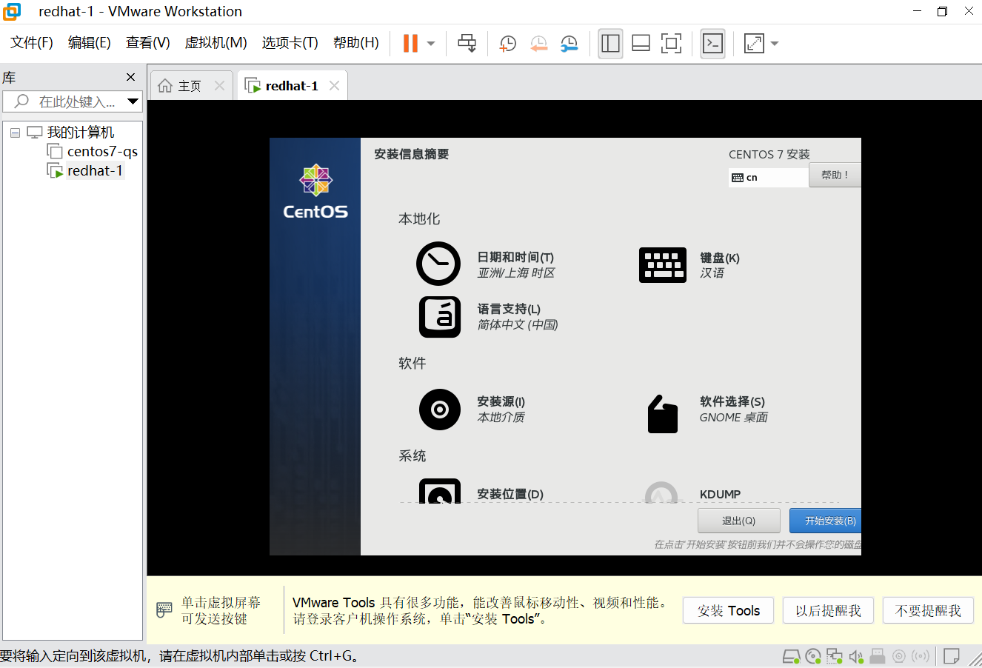Image resolution: width=982 pixels, height=668 pixels.
Task: Expand the library search dropdown arrow
Action: point(133,101)
